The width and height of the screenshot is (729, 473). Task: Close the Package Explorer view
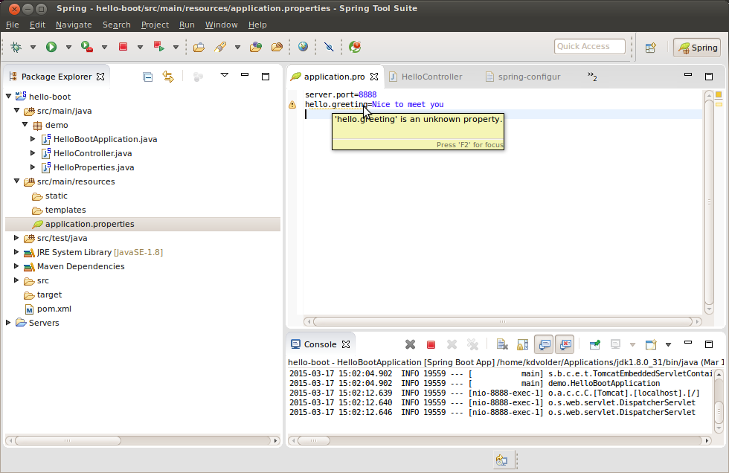click(100, 77)
